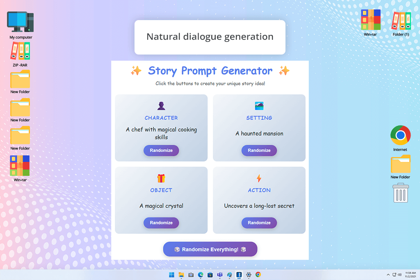The width and height of the screenshot is (420, 280).
Task: Click the volume speaker icon in the system tray
Action: point(399,275)
